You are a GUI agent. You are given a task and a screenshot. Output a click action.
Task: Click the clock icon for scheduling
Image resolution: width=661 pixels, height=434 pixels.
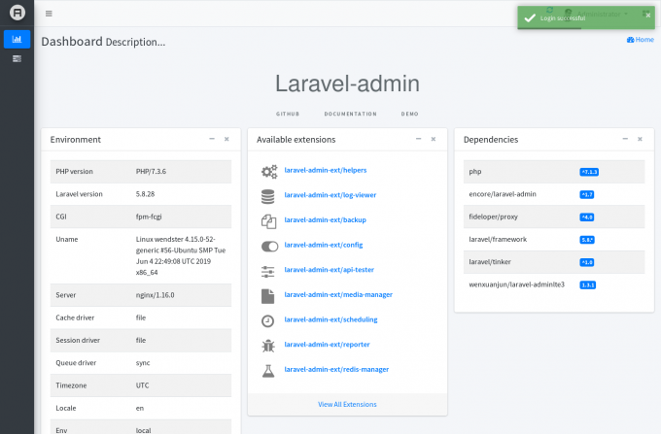267,321
